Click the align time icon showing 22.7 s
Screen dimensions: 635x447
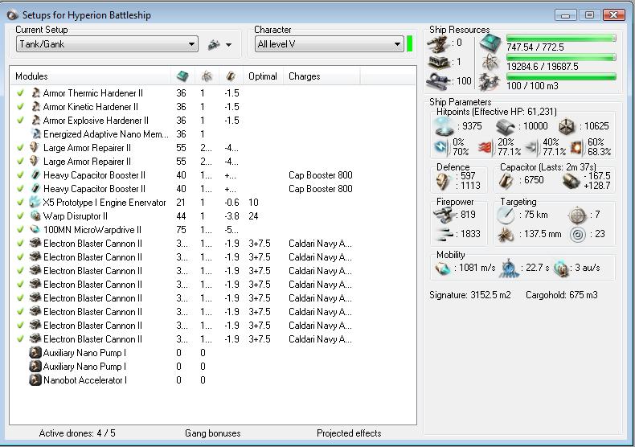point(509,269)
